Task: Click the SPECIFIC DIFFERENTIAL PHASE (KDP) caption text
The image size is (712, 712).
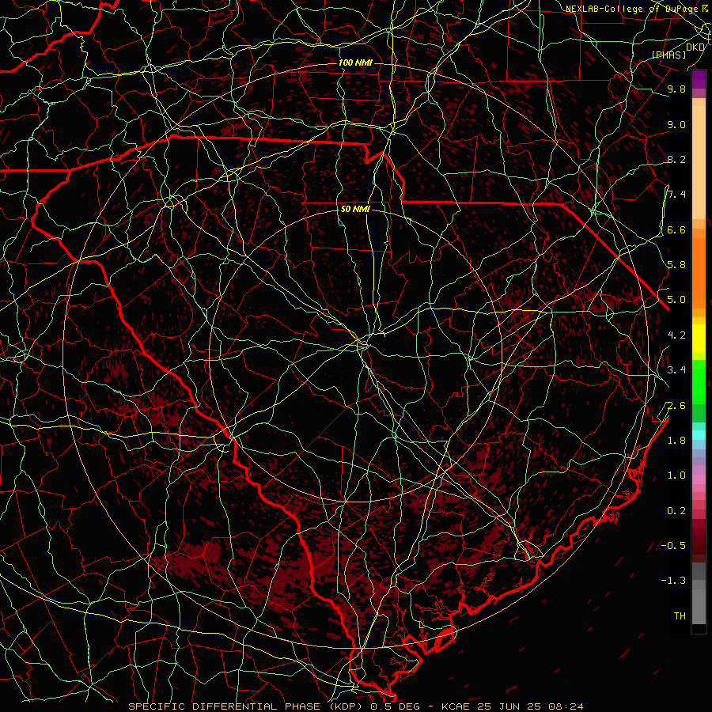Action: [x=247, y=706]
